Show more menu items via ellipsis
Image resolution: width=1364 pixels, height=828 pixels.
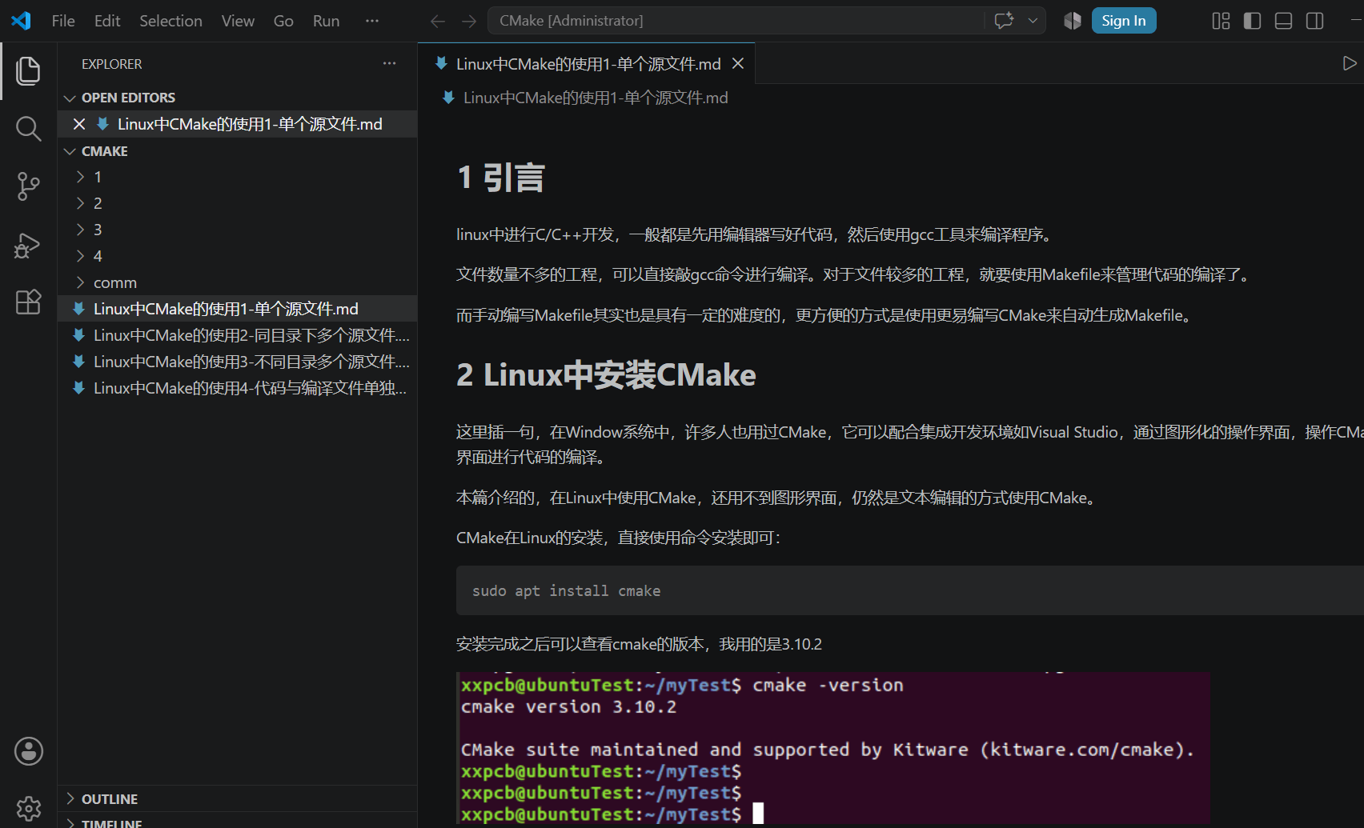(x=372, y=21)
